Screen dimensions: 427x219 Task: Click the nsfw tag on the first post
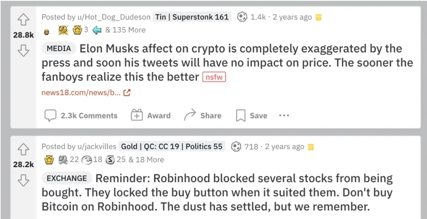click(x=214, y=77)
